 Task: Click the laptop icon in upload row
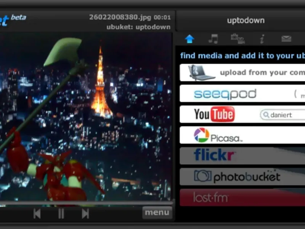point(201,73)
